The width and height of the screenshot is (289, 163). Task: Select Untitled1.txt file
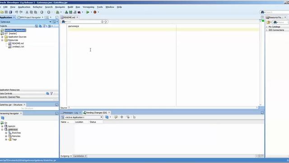[x=18, y=47]
